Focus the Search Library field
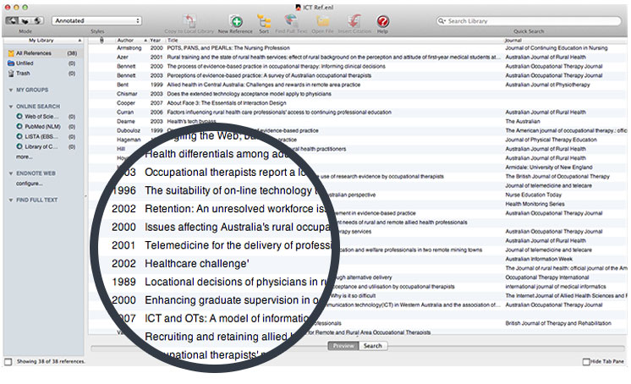The image size is (631, 384). (529, 21)
